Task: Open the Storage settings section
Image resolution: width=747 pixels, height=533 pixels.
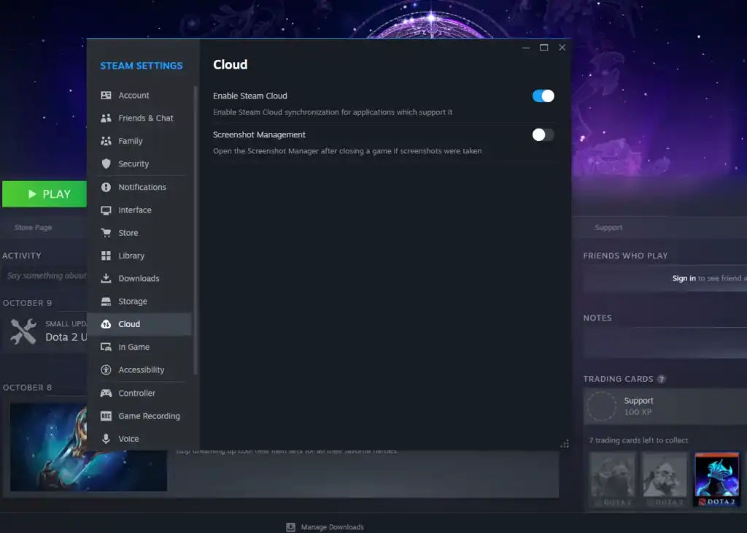Action: [x=132, y=302]
